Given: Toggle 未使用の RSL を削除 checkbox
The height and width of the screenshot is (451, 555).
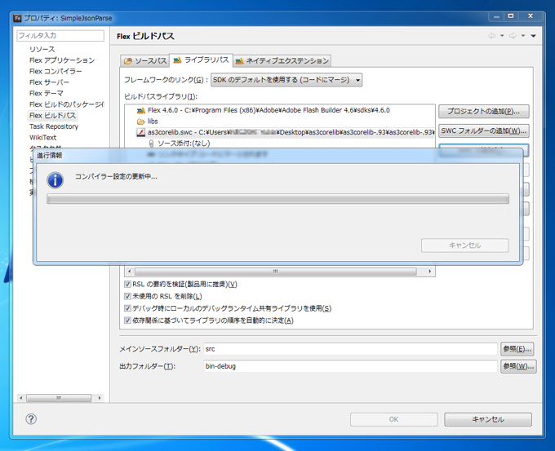Looking at the screenshot, I should 127,296.
